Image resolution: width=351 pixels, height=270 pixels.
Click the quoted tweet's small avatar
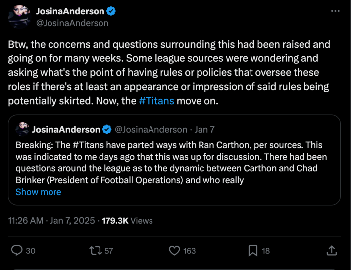(22, 130)
